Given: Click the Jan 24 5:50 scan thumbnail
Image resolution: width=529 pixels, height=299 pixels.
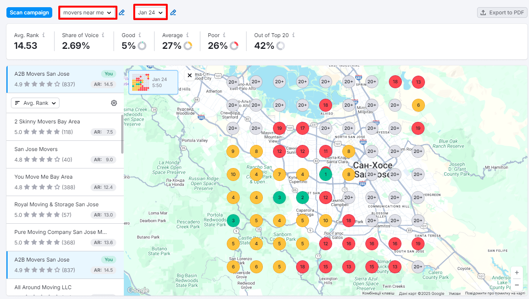Looking at the screenshot, I should click(153, 82).
